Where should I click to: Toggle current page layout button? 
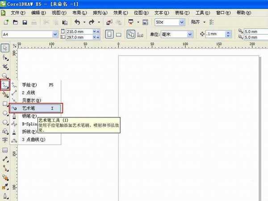(x=140, y=35)
